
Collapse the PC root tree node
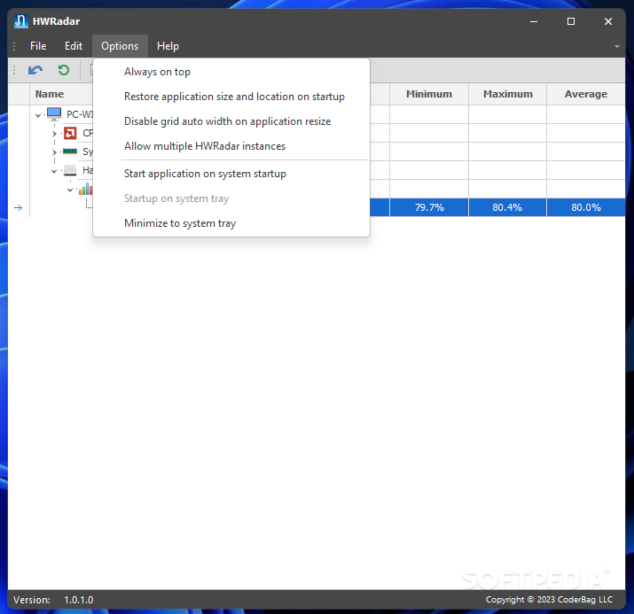pos(38,115)
